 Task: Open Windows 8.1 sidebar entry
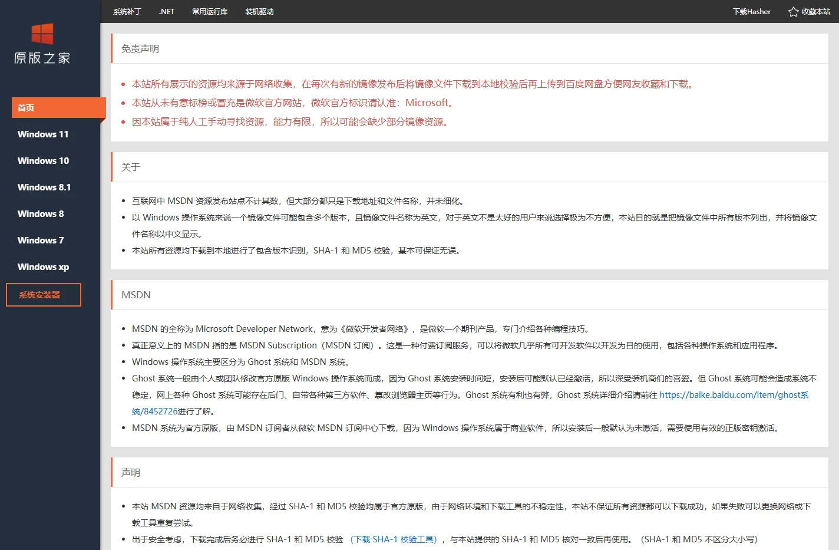(x=44, y=187)
